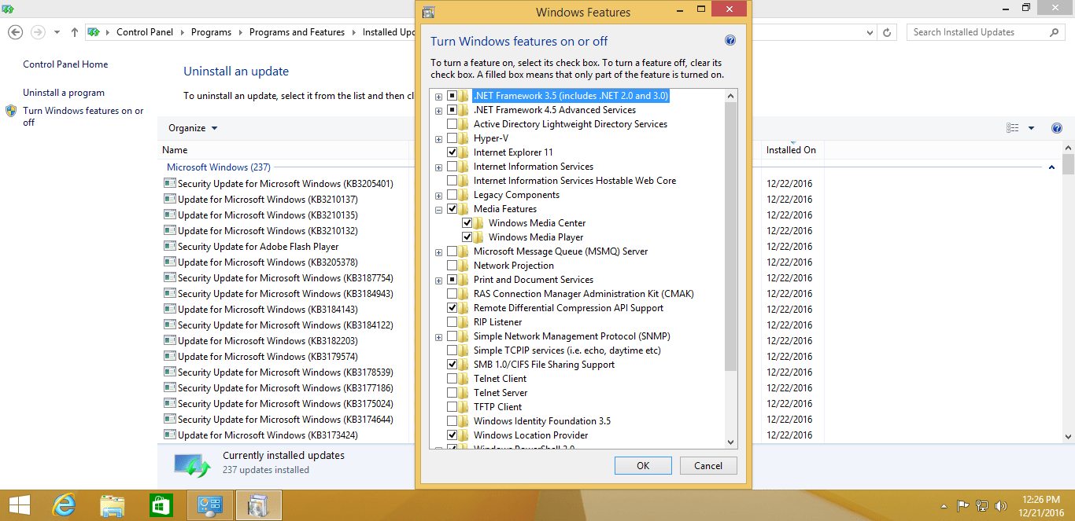Enable Telnet Client checkbox
The width and height of the screenshot is (1075, 521).
tap(453, 379)
